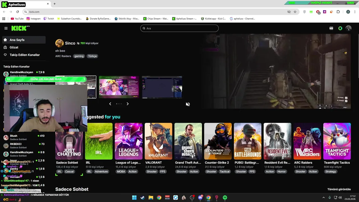The height and width of the screenshot is (202, 359).
Task: Open Blush channel in followed list
Action: pyautogui.click(x=24, y=137)
